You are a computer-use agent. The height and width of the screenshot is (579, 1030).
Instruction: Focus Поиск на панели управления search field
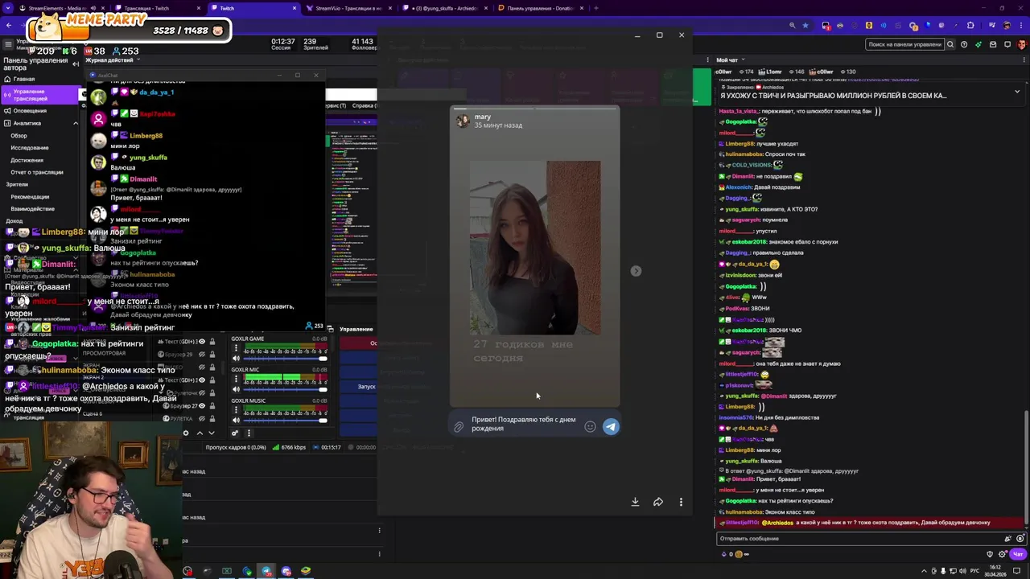905,44
